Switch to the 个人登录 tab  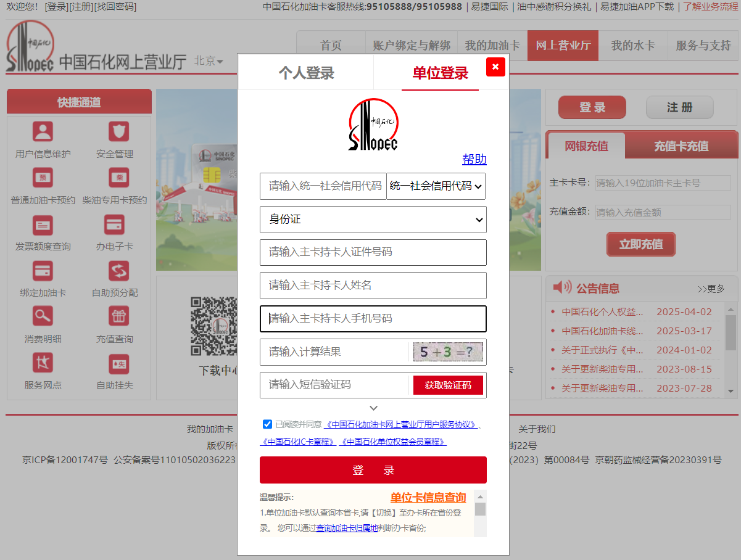click(306, 73)
